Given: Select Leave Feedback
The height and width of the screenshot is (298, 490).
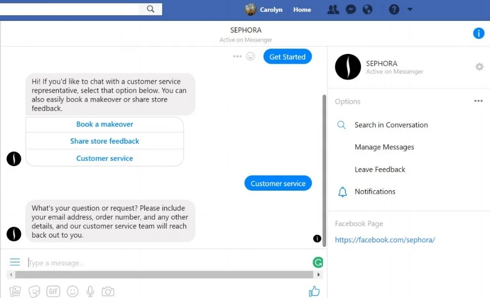Looking at the screenshot, I should 380,170.
